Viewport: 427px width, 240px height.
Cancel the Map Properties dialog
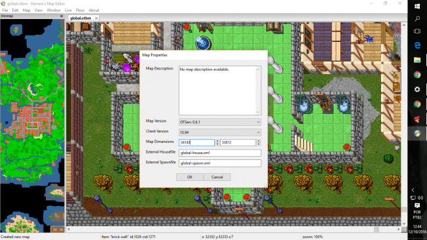coord(217,177)
